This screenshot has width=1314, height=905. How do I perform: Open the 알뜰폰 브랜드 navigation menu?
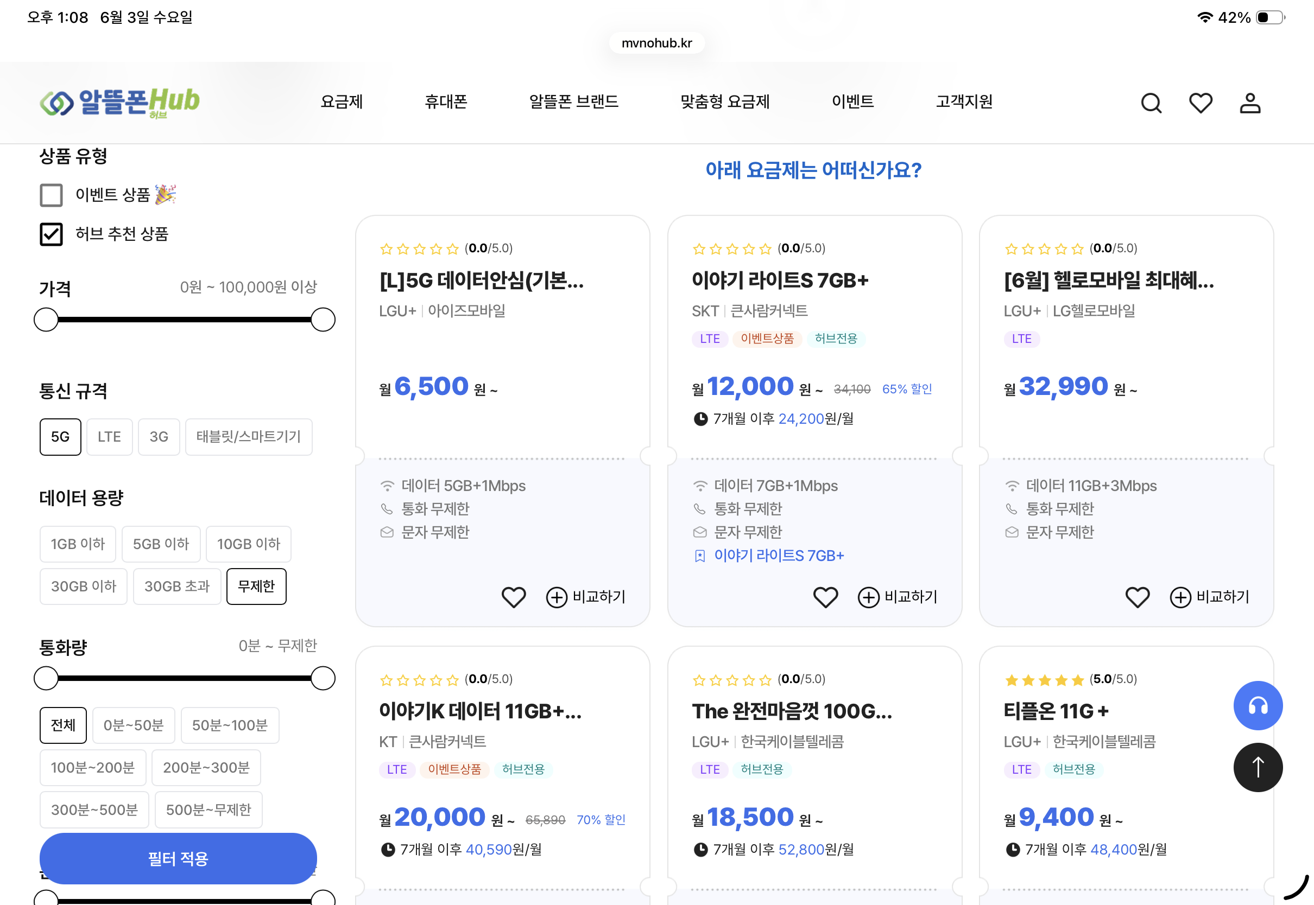coord(573,101)
